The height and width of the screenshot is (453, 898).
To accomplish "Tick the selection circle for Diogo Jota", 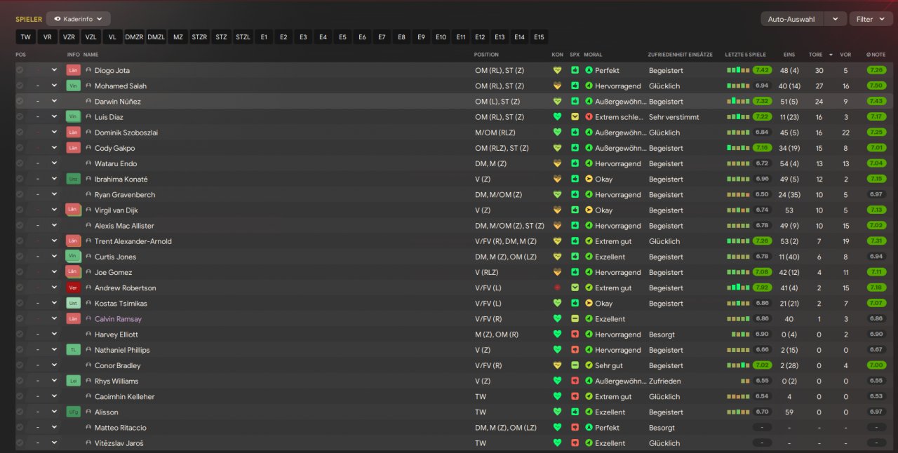I will coord(20,70).
